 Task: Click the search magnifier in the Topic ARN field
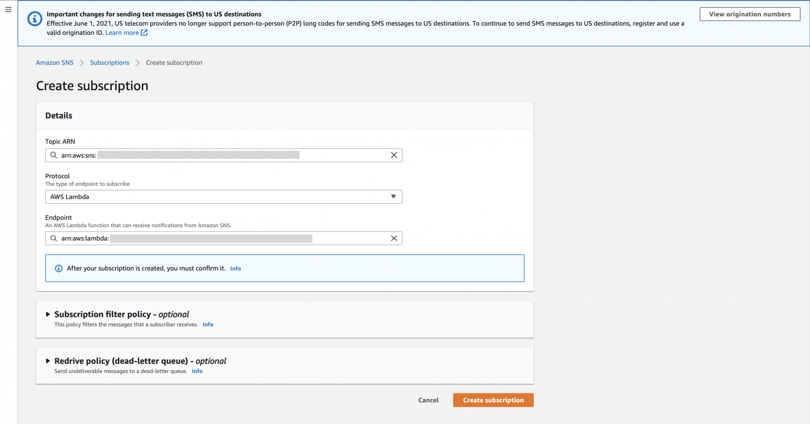(53, 155)
